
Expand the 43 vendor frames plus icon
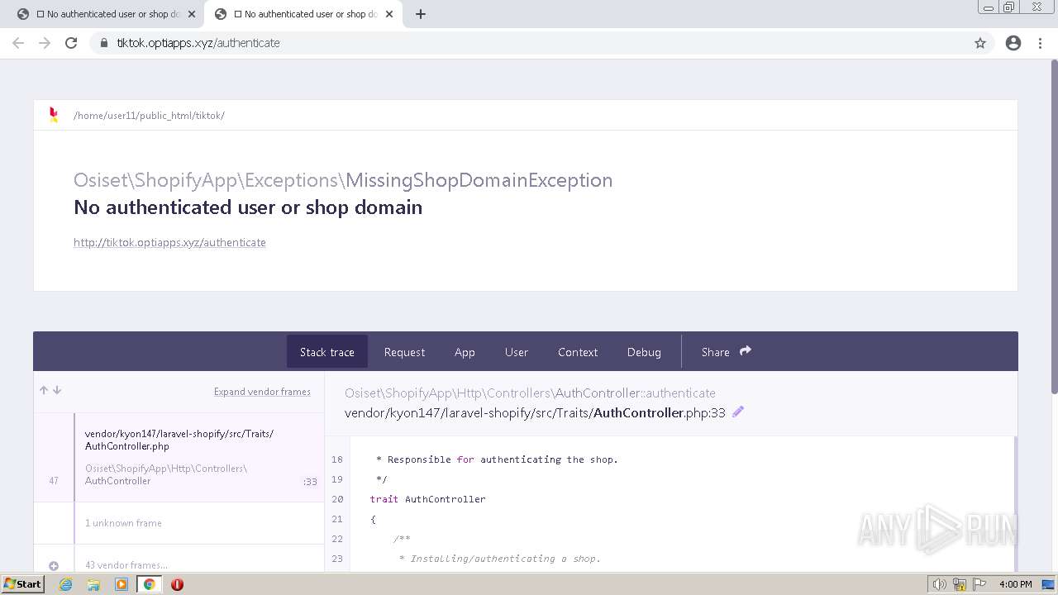(x=54, y=566)
